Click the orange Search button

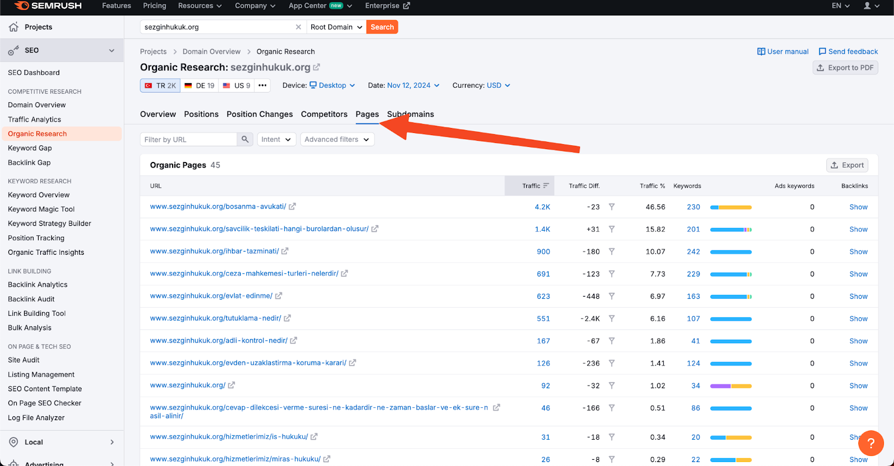[x=382, y=27]
